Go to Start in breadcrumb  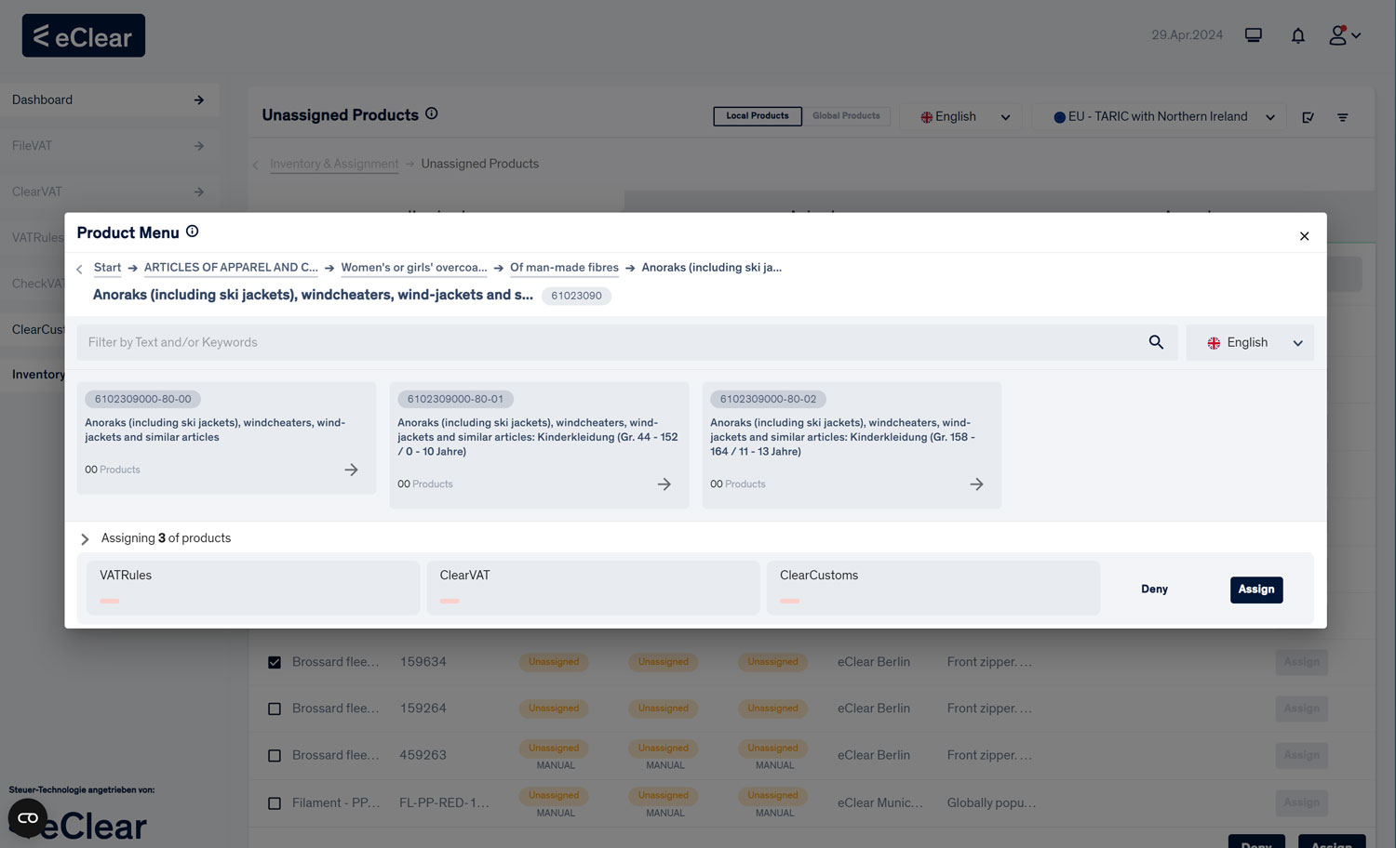[107, 268]
